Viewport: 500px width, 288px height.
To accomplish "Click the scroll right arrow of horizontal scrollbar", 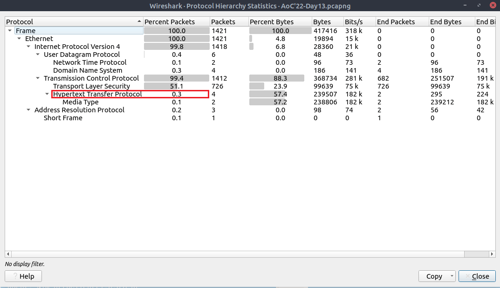I will coord(492,254).
